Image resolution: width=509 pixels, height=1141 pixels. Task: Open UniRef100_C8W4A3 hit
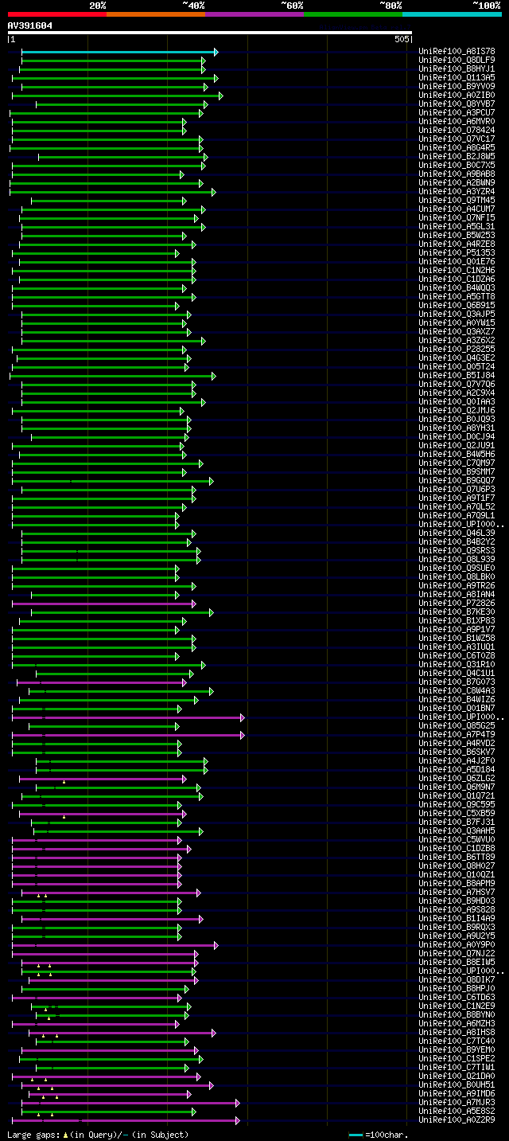point(457,691)
